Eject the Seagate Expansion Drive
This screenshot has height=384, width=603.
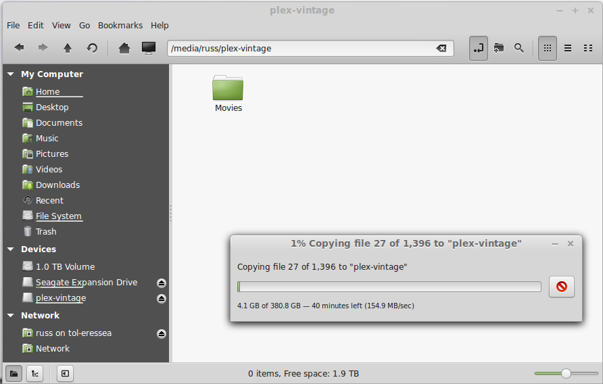[162, 283]
